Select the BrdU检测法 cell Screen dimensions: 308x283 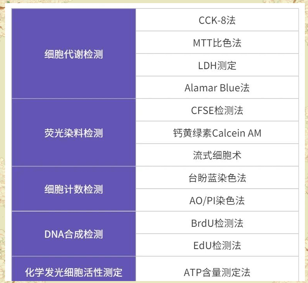217,223
